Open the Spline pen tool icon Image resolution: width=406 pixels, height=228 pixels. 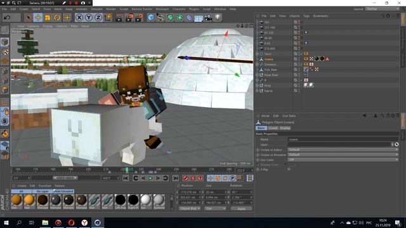[160, 18]
